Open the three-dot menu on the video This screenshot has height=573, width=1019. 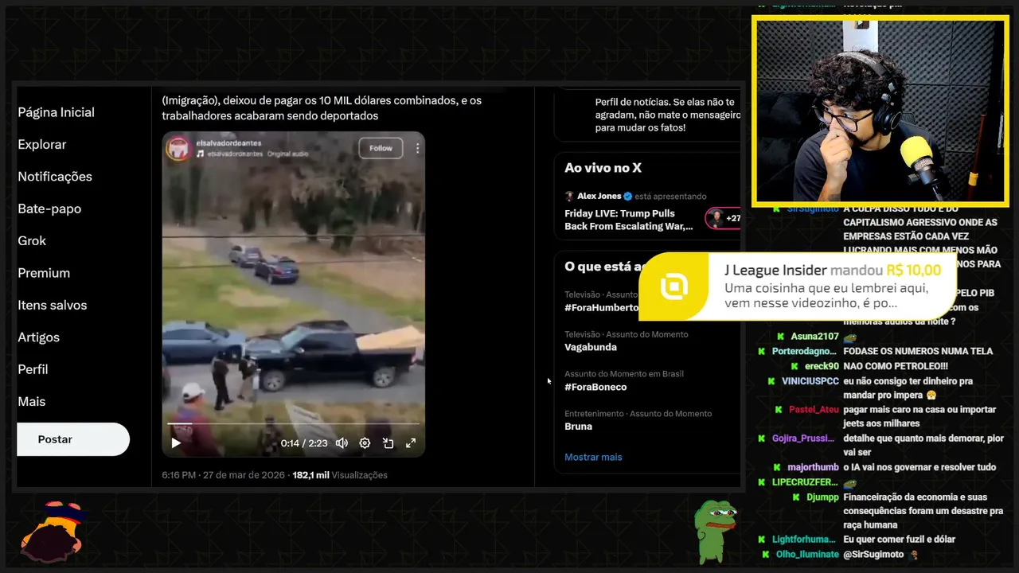pyautogui.click(x=417, y=148)
